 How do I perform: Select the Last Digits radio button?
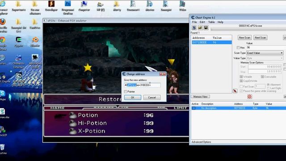point(268,88)
